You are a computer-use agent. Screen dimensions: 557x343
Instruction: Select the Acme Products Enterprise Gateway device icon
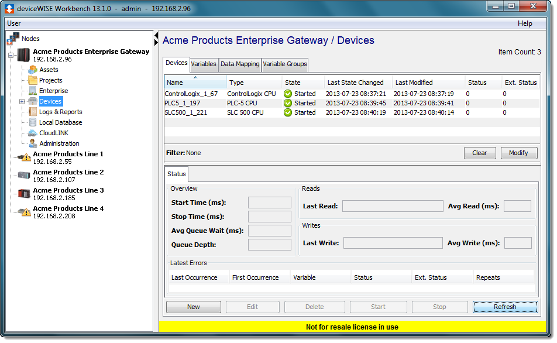coord(23,54)
